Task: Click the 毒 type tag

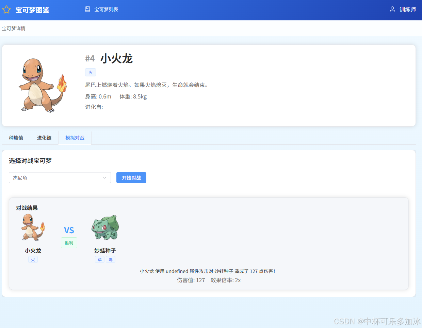Action: coord(111,260)
